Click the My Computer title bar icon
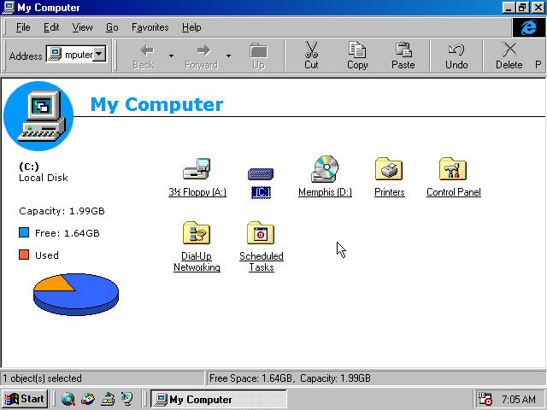 (x=8, y=8)
